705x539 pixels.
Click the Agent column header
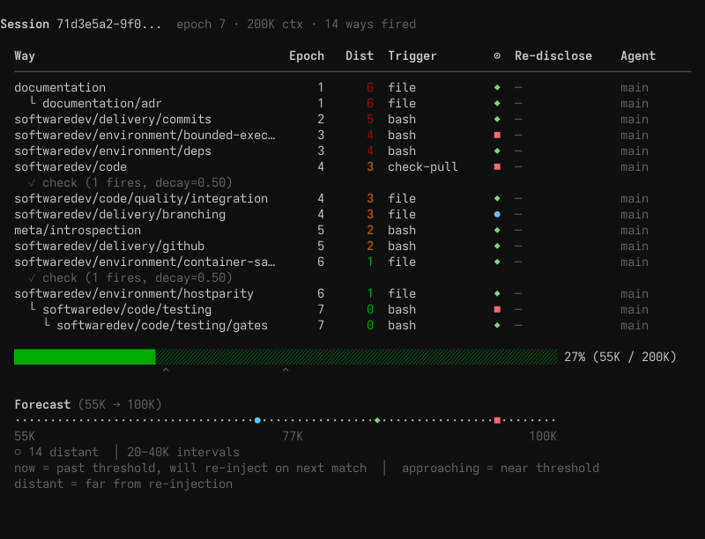tap(638, 55)
